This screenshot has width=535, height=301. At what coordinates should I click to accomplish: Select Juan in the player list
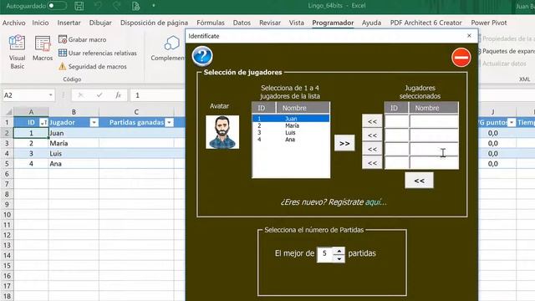click(x=291, y=119)
